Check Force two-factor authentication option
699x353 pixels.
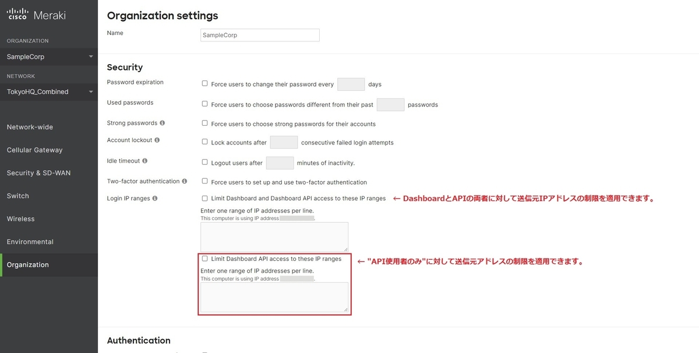pos(204,181)
